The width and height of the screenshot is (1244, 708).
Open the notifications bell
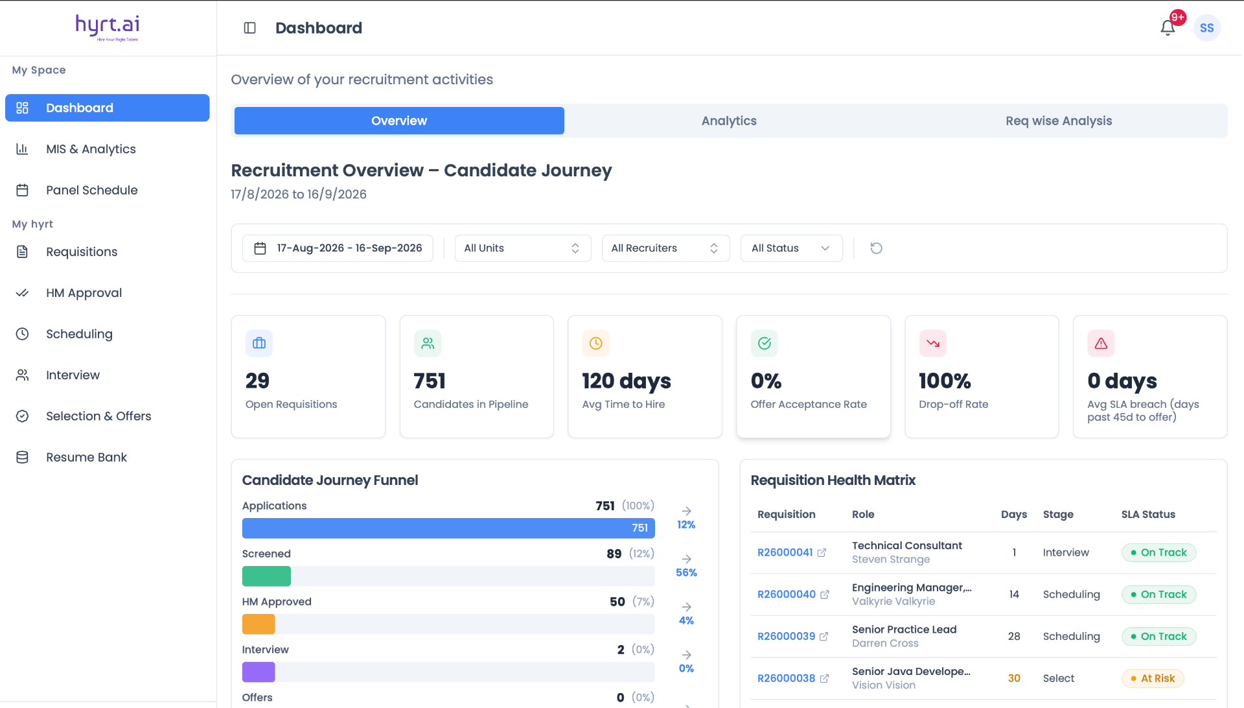(x=1168, y=28)
